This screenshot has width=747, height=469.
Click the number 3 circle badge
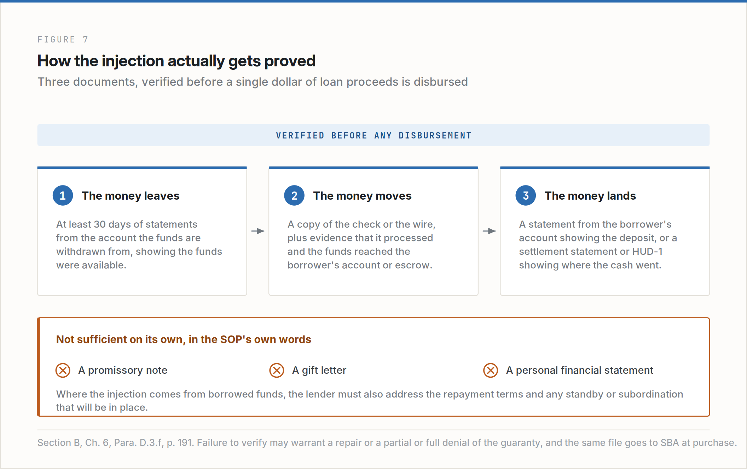coord(526,195)
